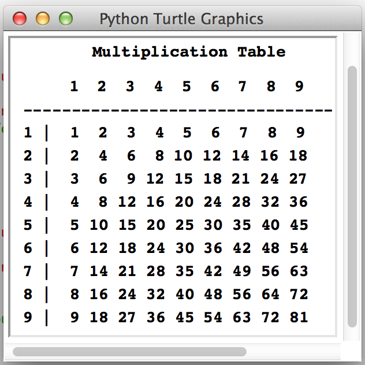This screenshot has height=365, width=365.
Task: Select the product 49 in the table
Action: tap(241, 271)
